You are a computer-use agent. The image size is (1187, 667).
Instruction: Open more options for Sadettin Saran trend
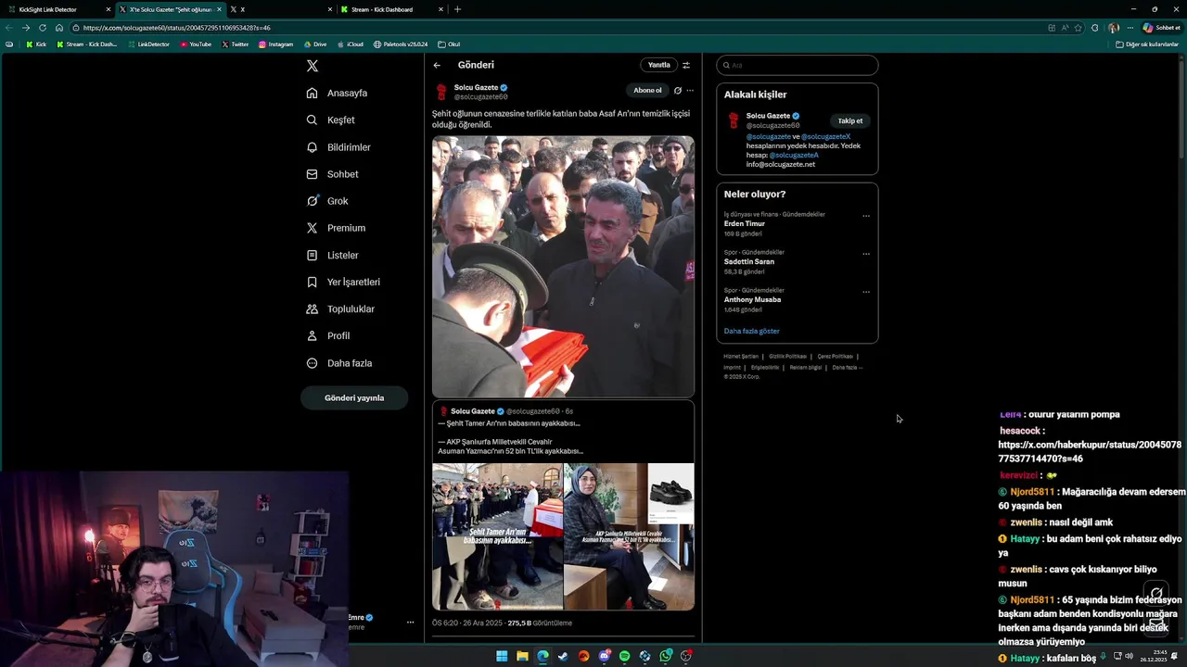pos(866,254)
